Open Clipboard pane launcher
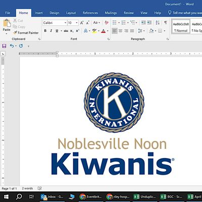 [39, 39]
